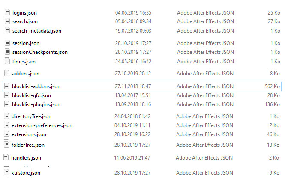The height and width of the screenshot is (181, 288).
Task: Select directoryTree.json file name
Action: pyautogui.click(x=31, y=116)
